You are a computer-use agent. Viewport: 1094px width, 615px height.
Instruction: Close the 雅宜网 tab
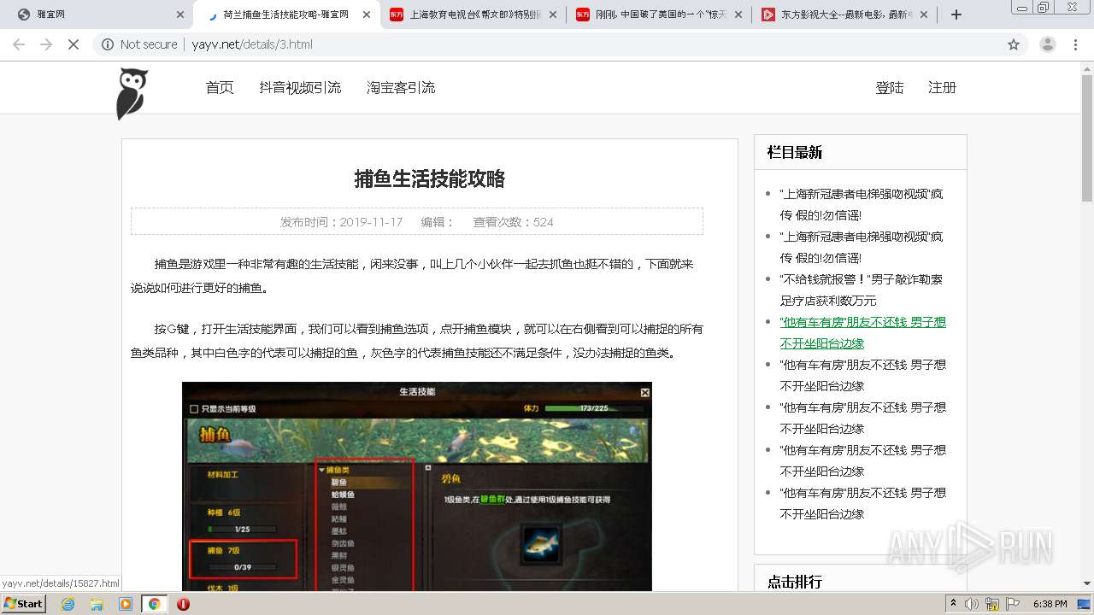coord(180,15)
